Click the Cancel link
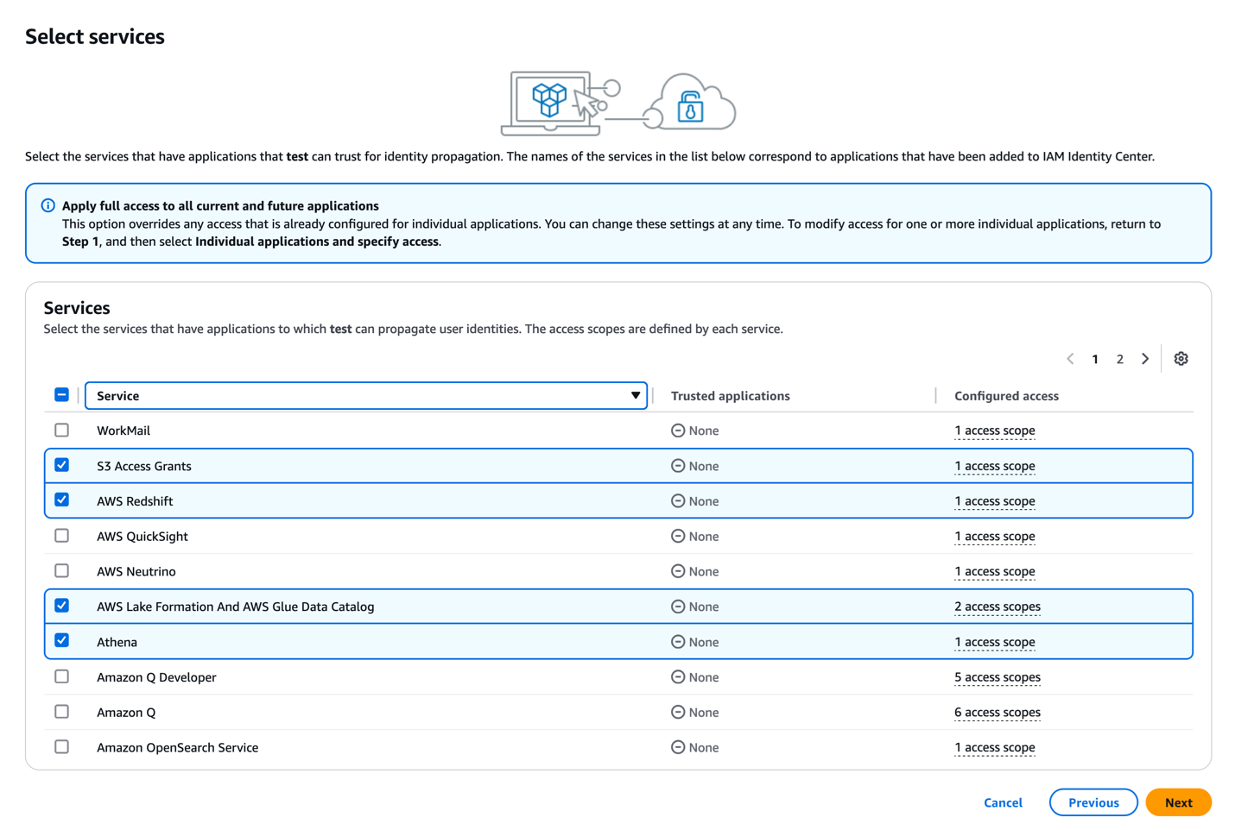 click(1002, 802)
